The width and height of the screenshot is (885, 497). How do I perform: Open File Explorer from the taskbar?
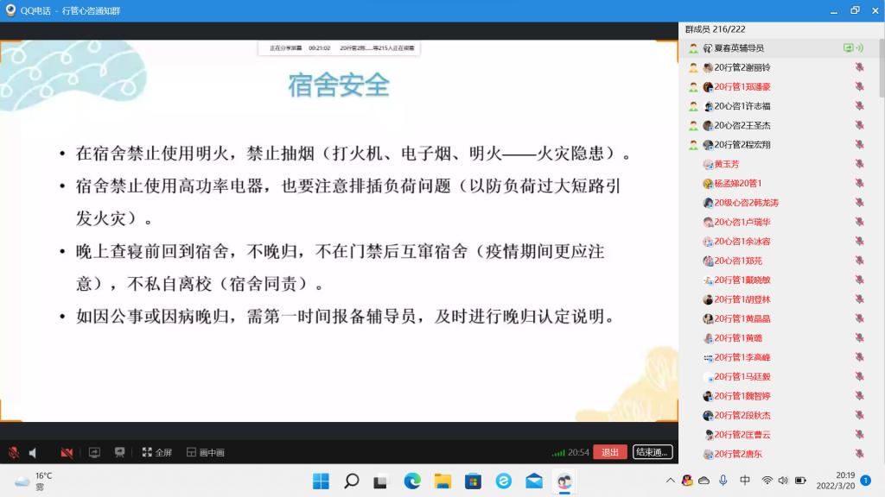coord(442,481)
